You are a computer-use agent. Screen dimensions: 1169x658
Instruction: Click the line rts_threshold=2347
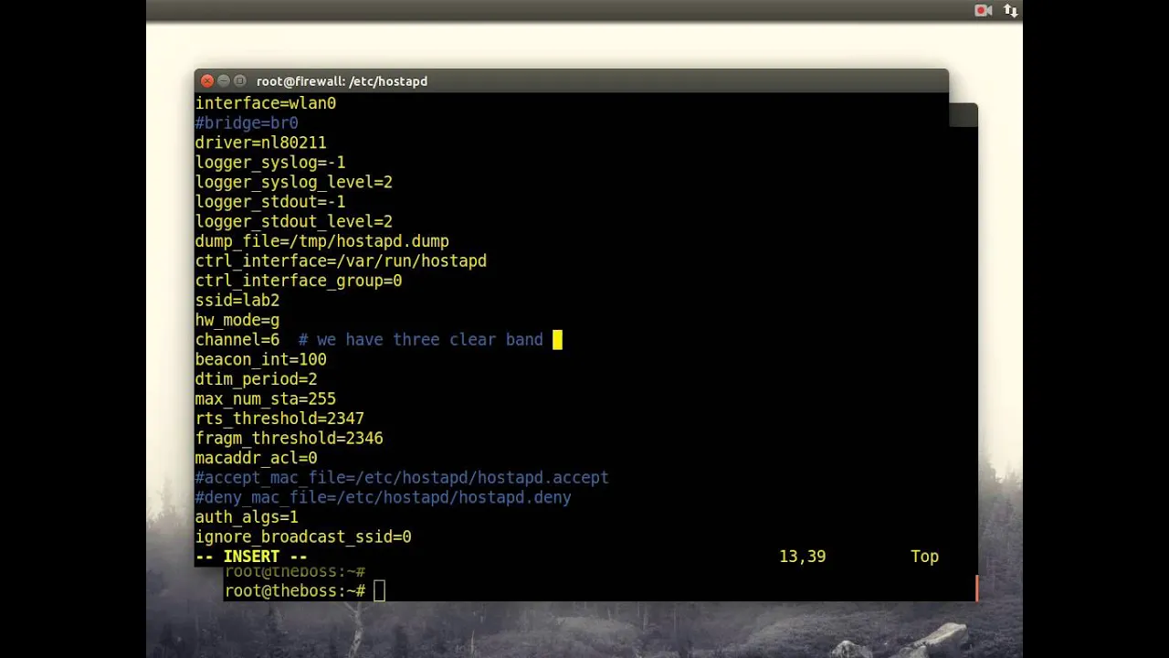[x=279, y=419]
